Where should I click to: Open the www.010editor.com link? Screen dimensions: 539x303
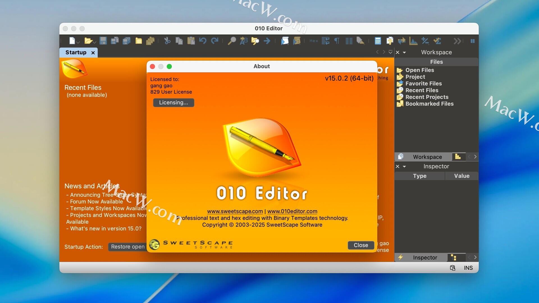click(x=292, y=211)
